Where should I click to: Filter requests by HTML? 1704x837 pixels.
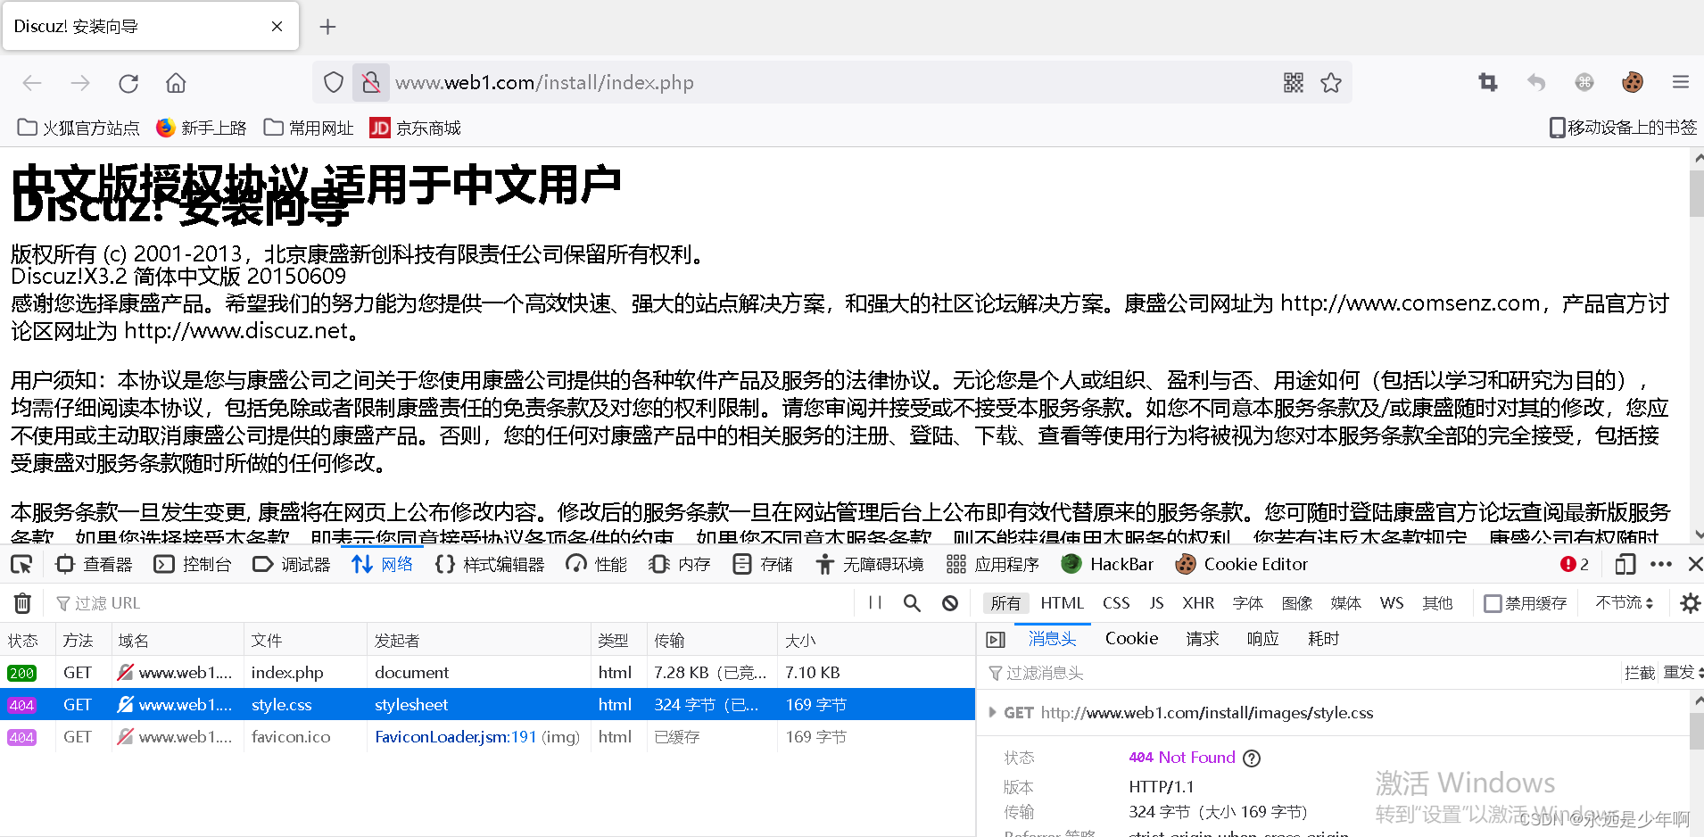[x=1062, y=603]
